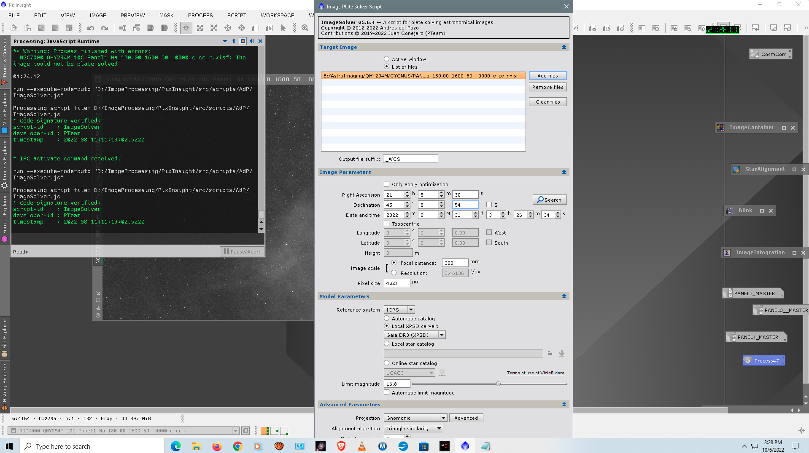Select the PANEL2_MASTER image icon

coord(753,293)
